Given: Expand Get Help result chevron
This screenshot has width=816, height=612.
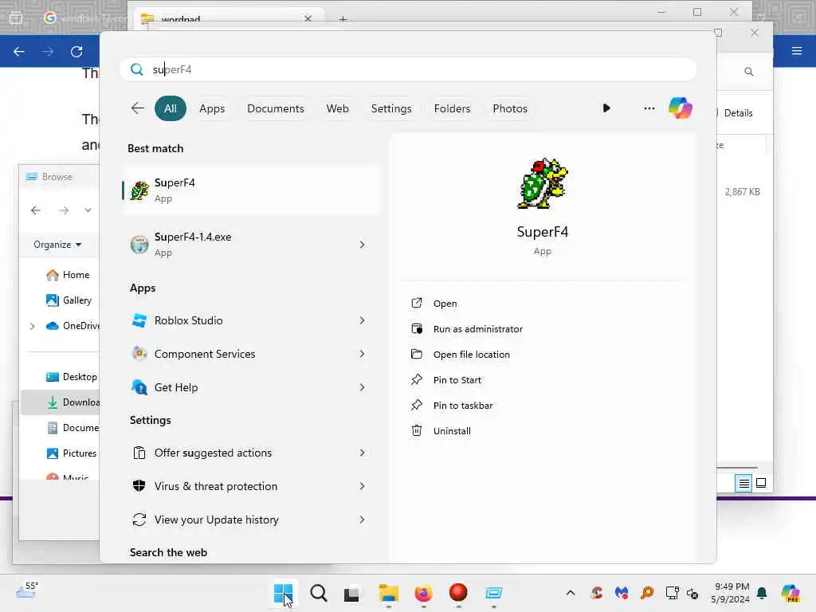Looking at the screenshot, I should coord(363,387).
